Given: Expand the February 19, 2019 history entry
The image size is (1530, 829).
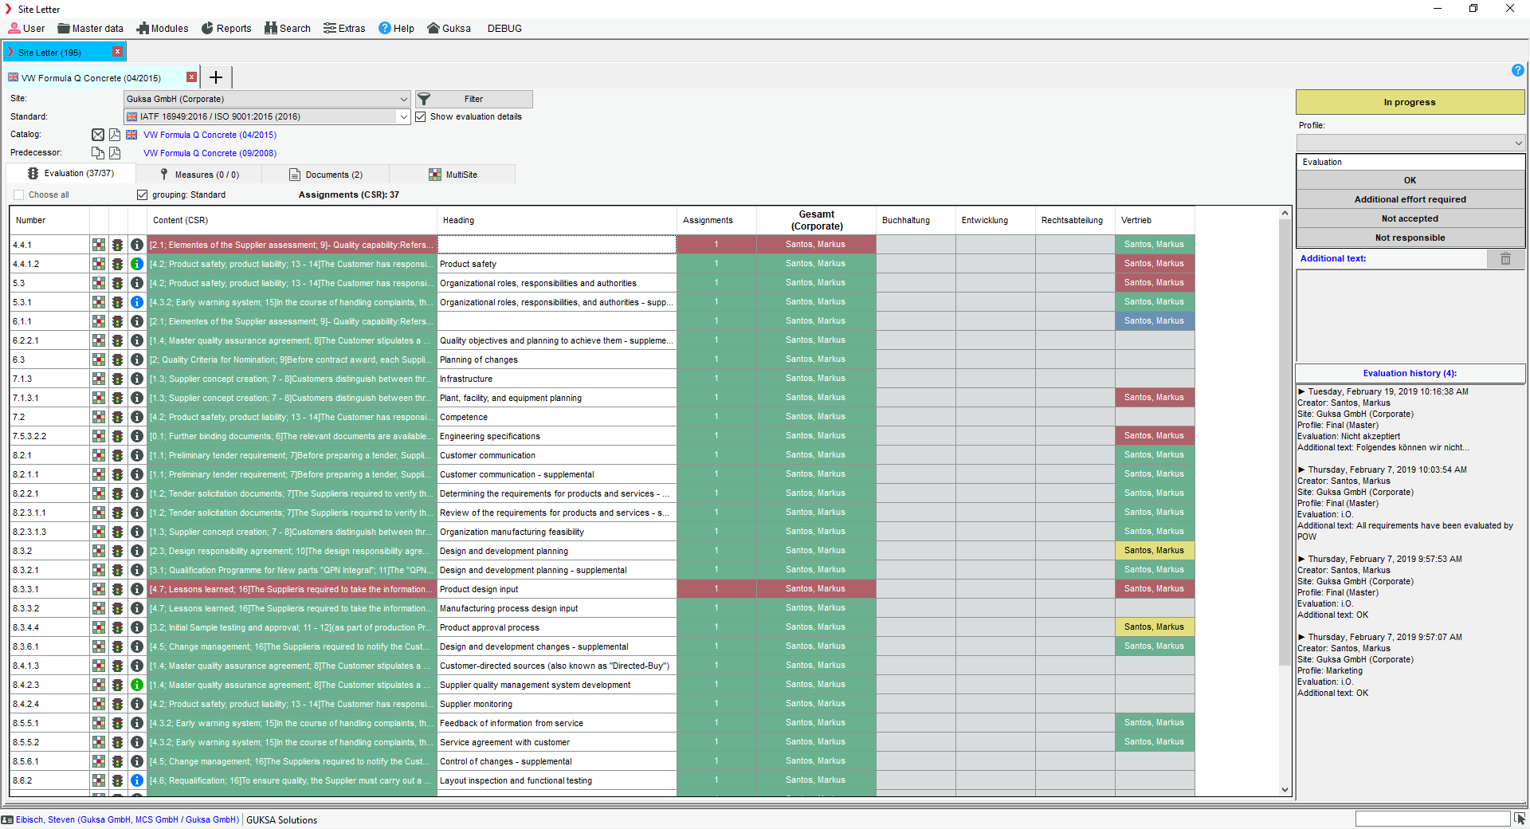Looking at the screenshot, I should pyautogui.click(x=1301, y=391).
